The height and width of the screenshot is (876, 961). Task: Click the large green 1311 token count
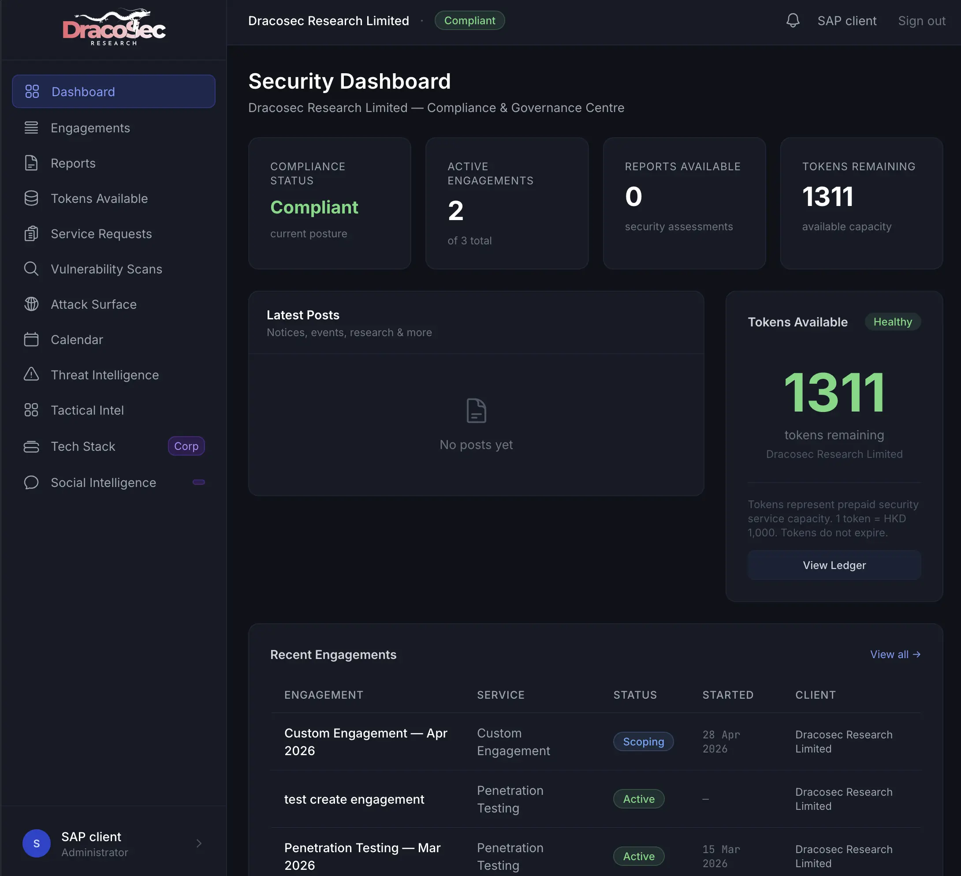[834, 392]
